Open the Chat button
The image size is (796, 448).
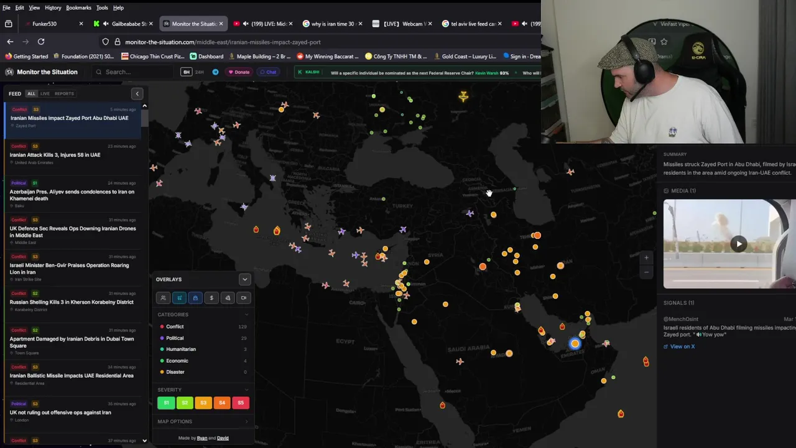[268, 72]
